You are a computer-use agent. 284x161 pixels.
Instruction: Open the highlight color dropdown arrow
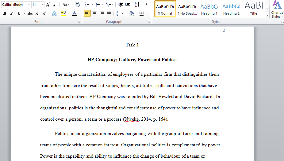tap(69, 13)
